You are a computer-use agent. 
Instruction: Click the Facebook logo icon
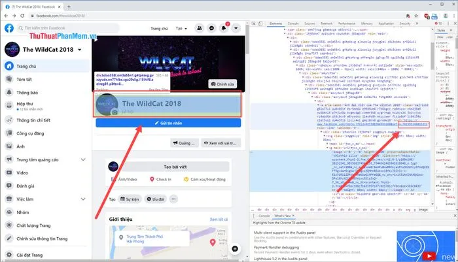[9, 29]
